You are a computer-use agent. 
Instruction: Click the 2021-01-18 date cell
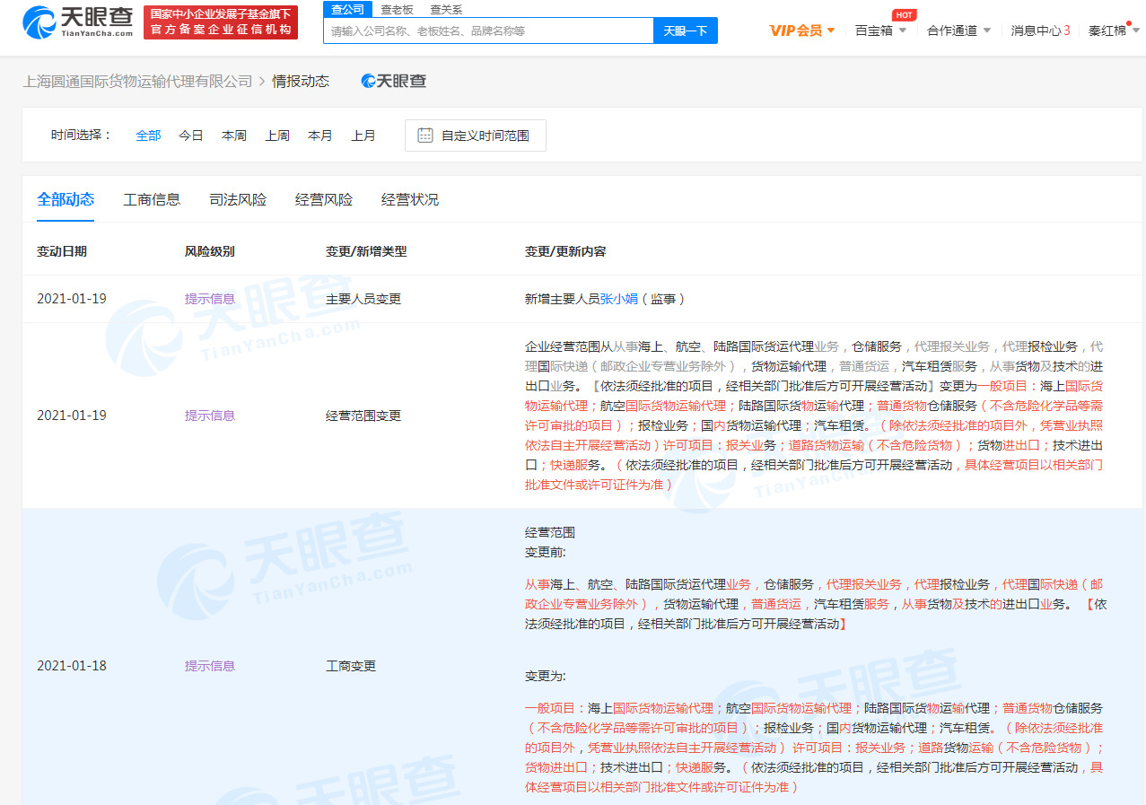(72, 666)
